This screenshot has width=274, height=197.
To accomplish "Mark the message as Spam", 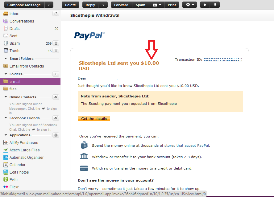I will (141, 5).
